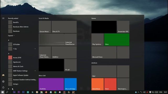Launch Play Spintires tile
Viewport: 168px width, 94px height.
click(97, 40)
